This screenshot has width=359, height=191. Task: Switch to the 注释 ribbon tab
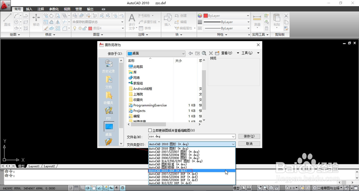(41, 9)
